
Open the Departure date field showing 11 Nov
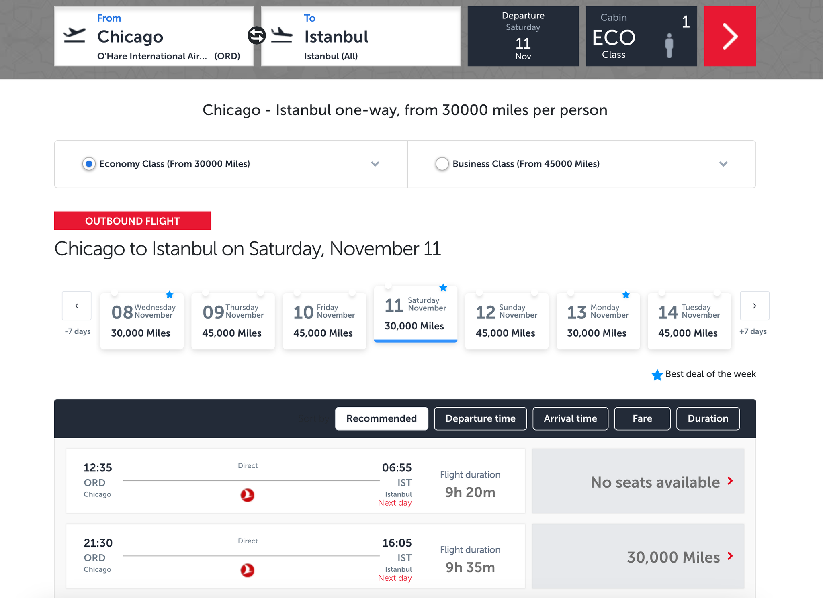[x=523, y=36]
